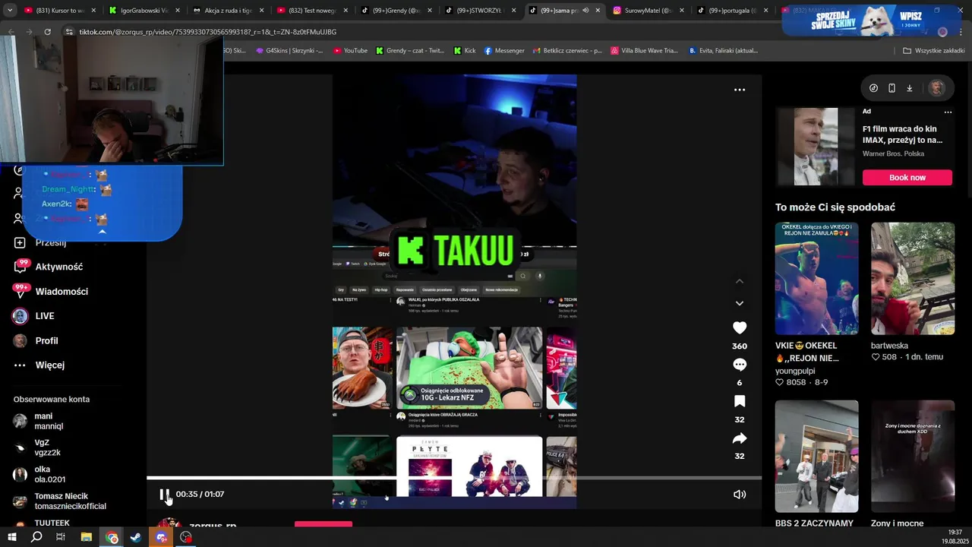Open Windows taskbar search
Image resolution: width=972 pixels, height=547 pixels.
click(x=36, y=537)
